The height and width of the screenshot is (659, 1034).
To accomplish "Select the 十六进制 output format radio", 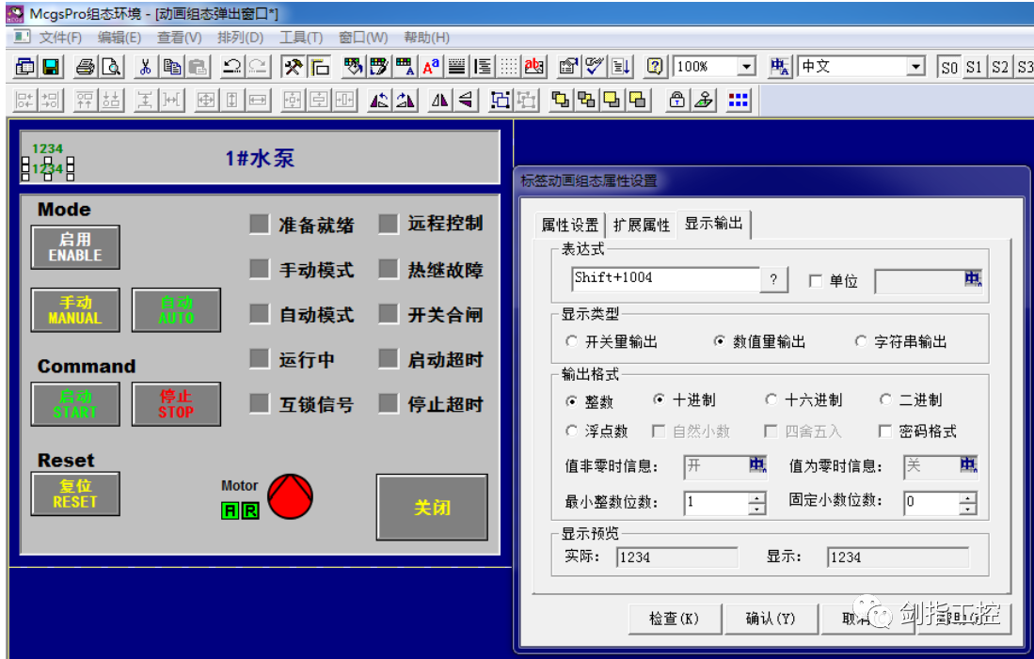I will 772,399.
